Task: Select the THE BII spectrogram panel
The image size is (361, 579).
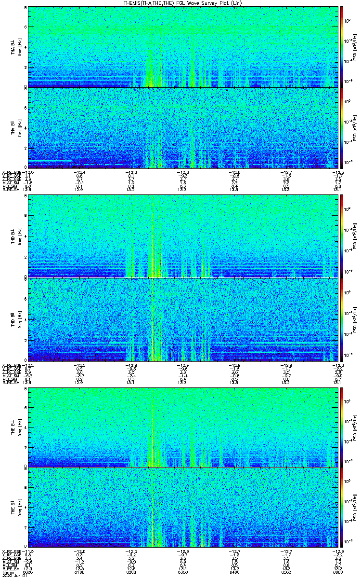Action: pos(183,507)
